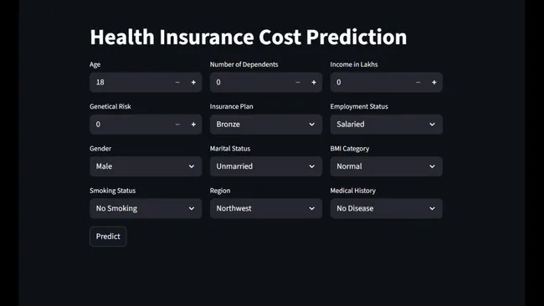This screenshot has height=306, width=544.
Task: Decrease Genetical Risk with minus icon
Action: point(177,125)
